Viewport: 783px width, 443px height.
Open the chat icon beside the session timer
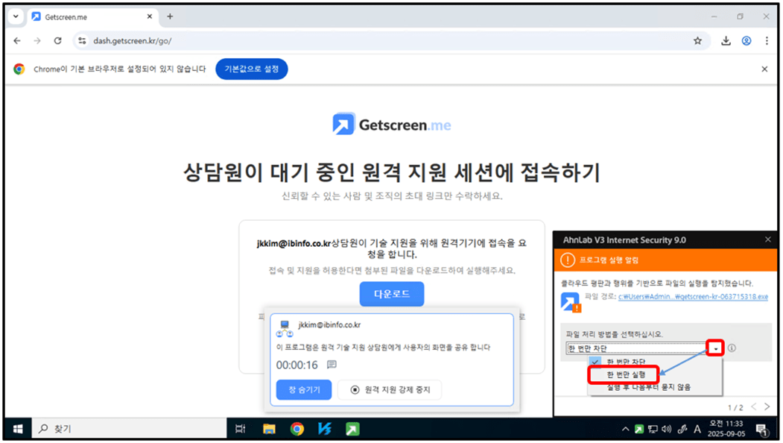pos(332,365)
